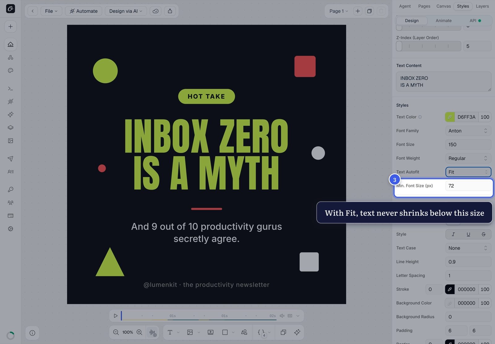Click the Automate button
495x344 pixels.
tap(84, 11)
